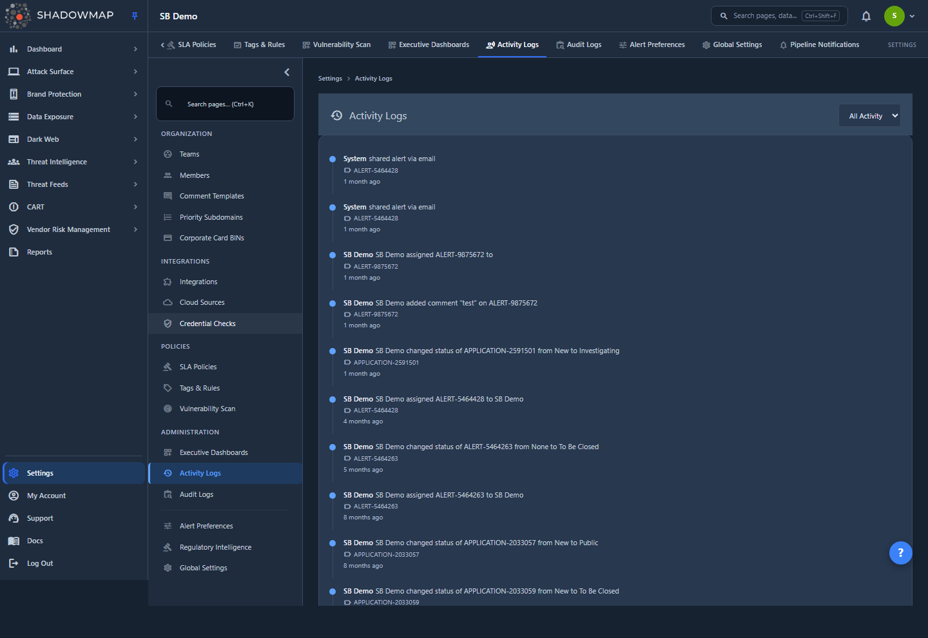Click the ShadowMap logo
Image resolution: width=928 pixels, height=638 pixels.
pyautogui.click(x=59, y=15)
